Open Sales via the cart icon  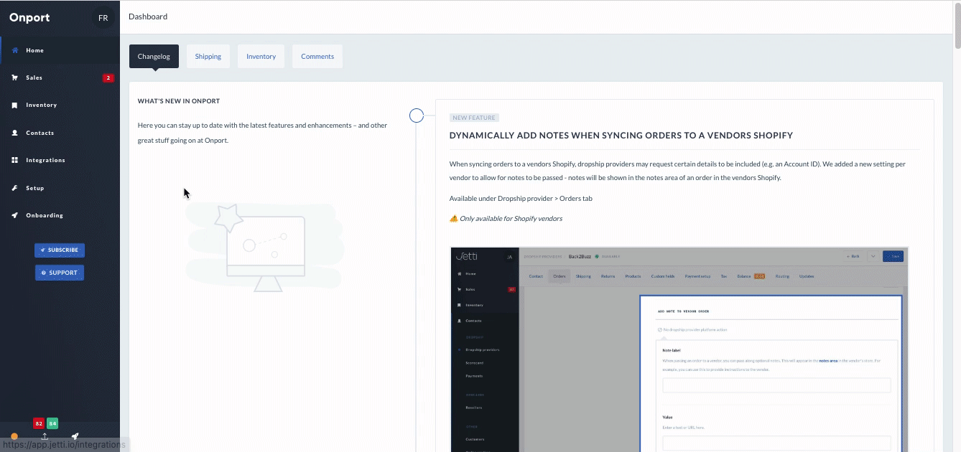click(x=14, y=77)
